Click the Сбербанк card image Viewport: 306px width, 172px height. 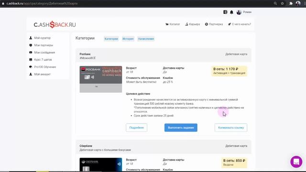pyautogui.click(x=101, y=164)
